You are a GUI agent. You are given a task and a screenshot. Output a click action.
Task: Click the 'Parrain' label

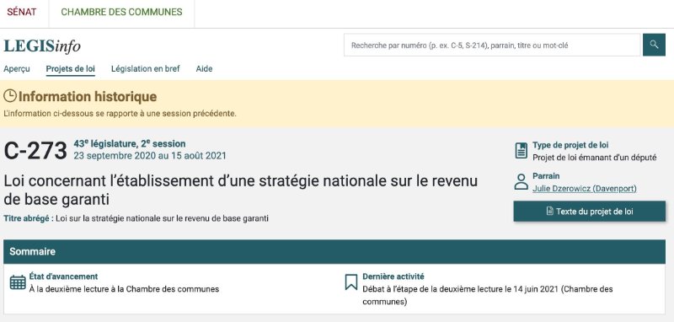546,176
